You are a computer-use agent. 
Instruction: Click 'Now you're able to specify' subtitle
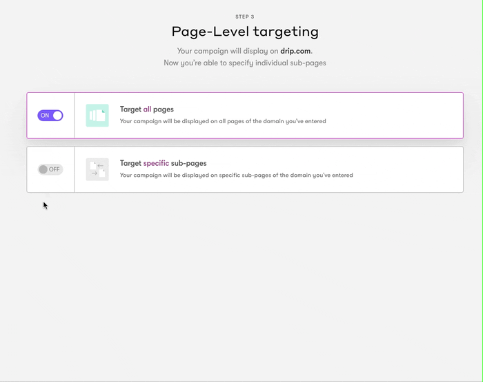(x=245, y=63)
